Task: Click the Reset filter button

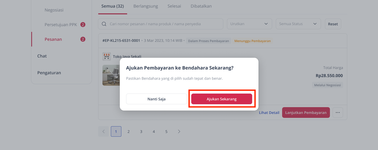Action: (x=333, y=24)
